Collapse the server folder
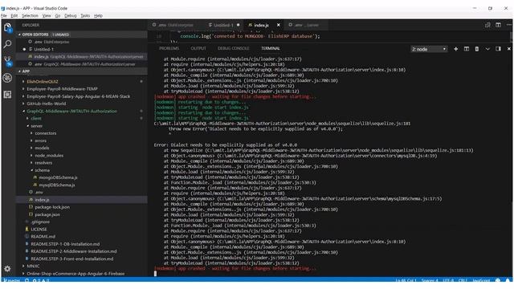 (36, 126)
